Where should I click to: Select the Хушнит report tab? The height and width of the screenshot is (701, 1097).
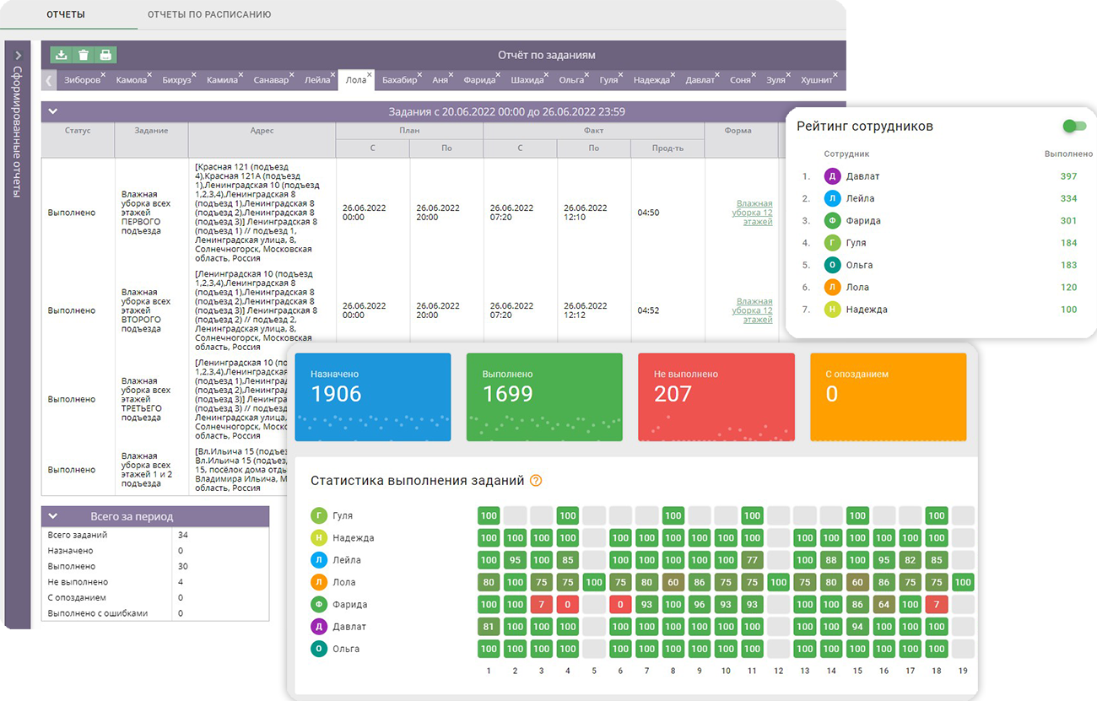tap(816, 80)
